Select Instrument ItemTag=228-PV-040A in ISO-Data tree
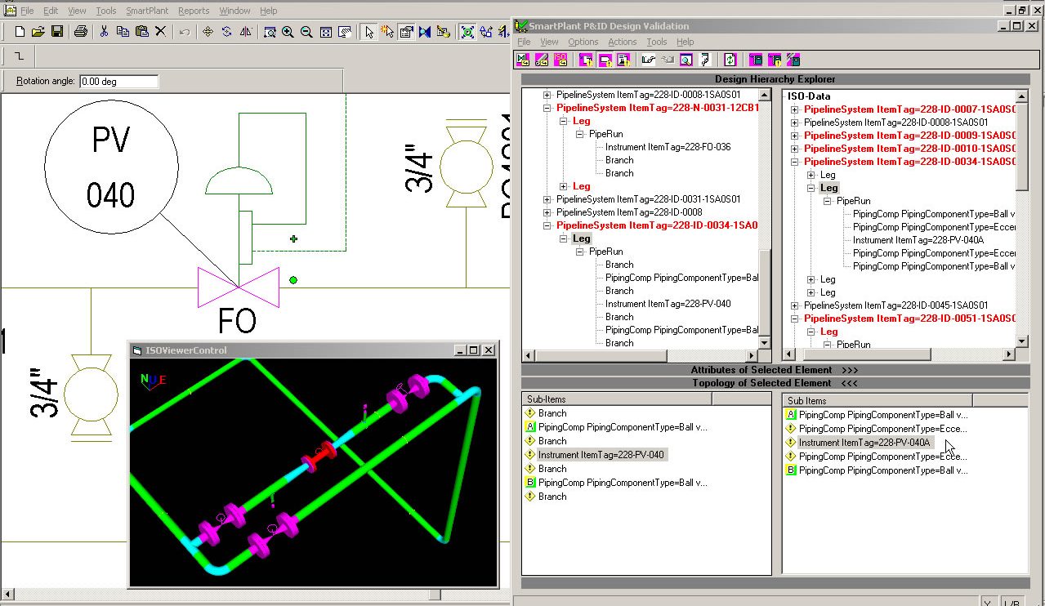The height and width of the screenshot is (606, 1045). [x=918, y=240]
